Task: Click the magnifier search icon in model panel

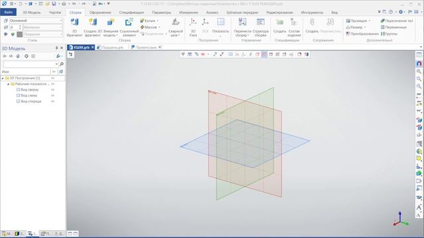Action: pos(62,64)
